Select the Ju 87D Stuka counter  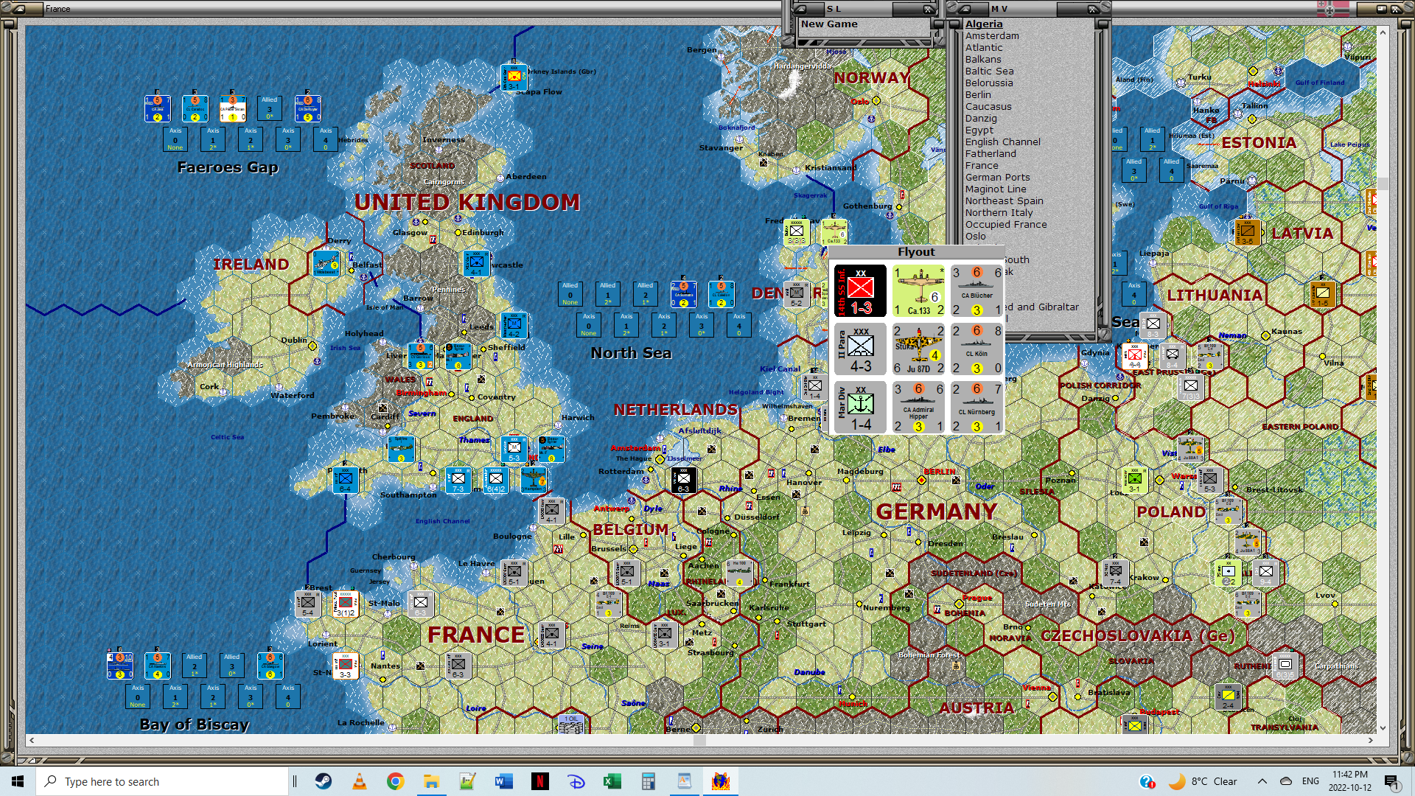[918, 349]
